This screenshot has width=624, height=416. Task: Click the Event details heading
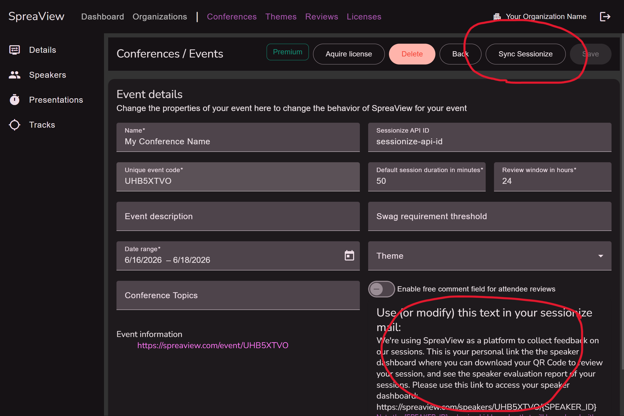tap(149, 94)
